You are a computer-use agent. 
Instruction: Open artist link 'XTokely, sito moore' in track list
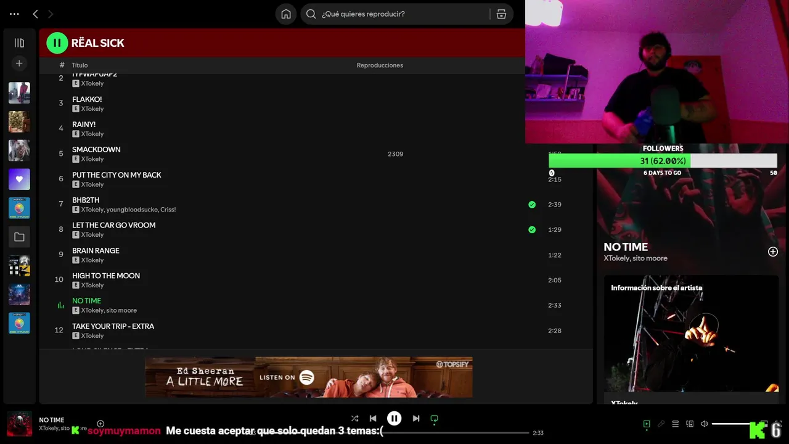[109, 310]
